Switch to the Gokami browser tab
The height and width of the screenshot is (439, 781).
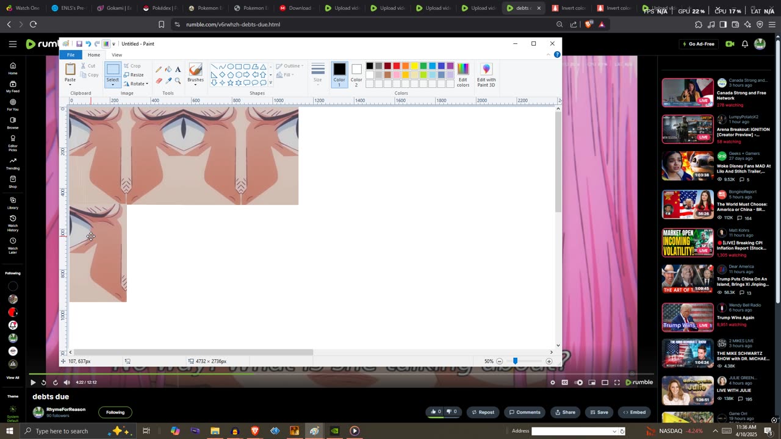coord(114,8)
